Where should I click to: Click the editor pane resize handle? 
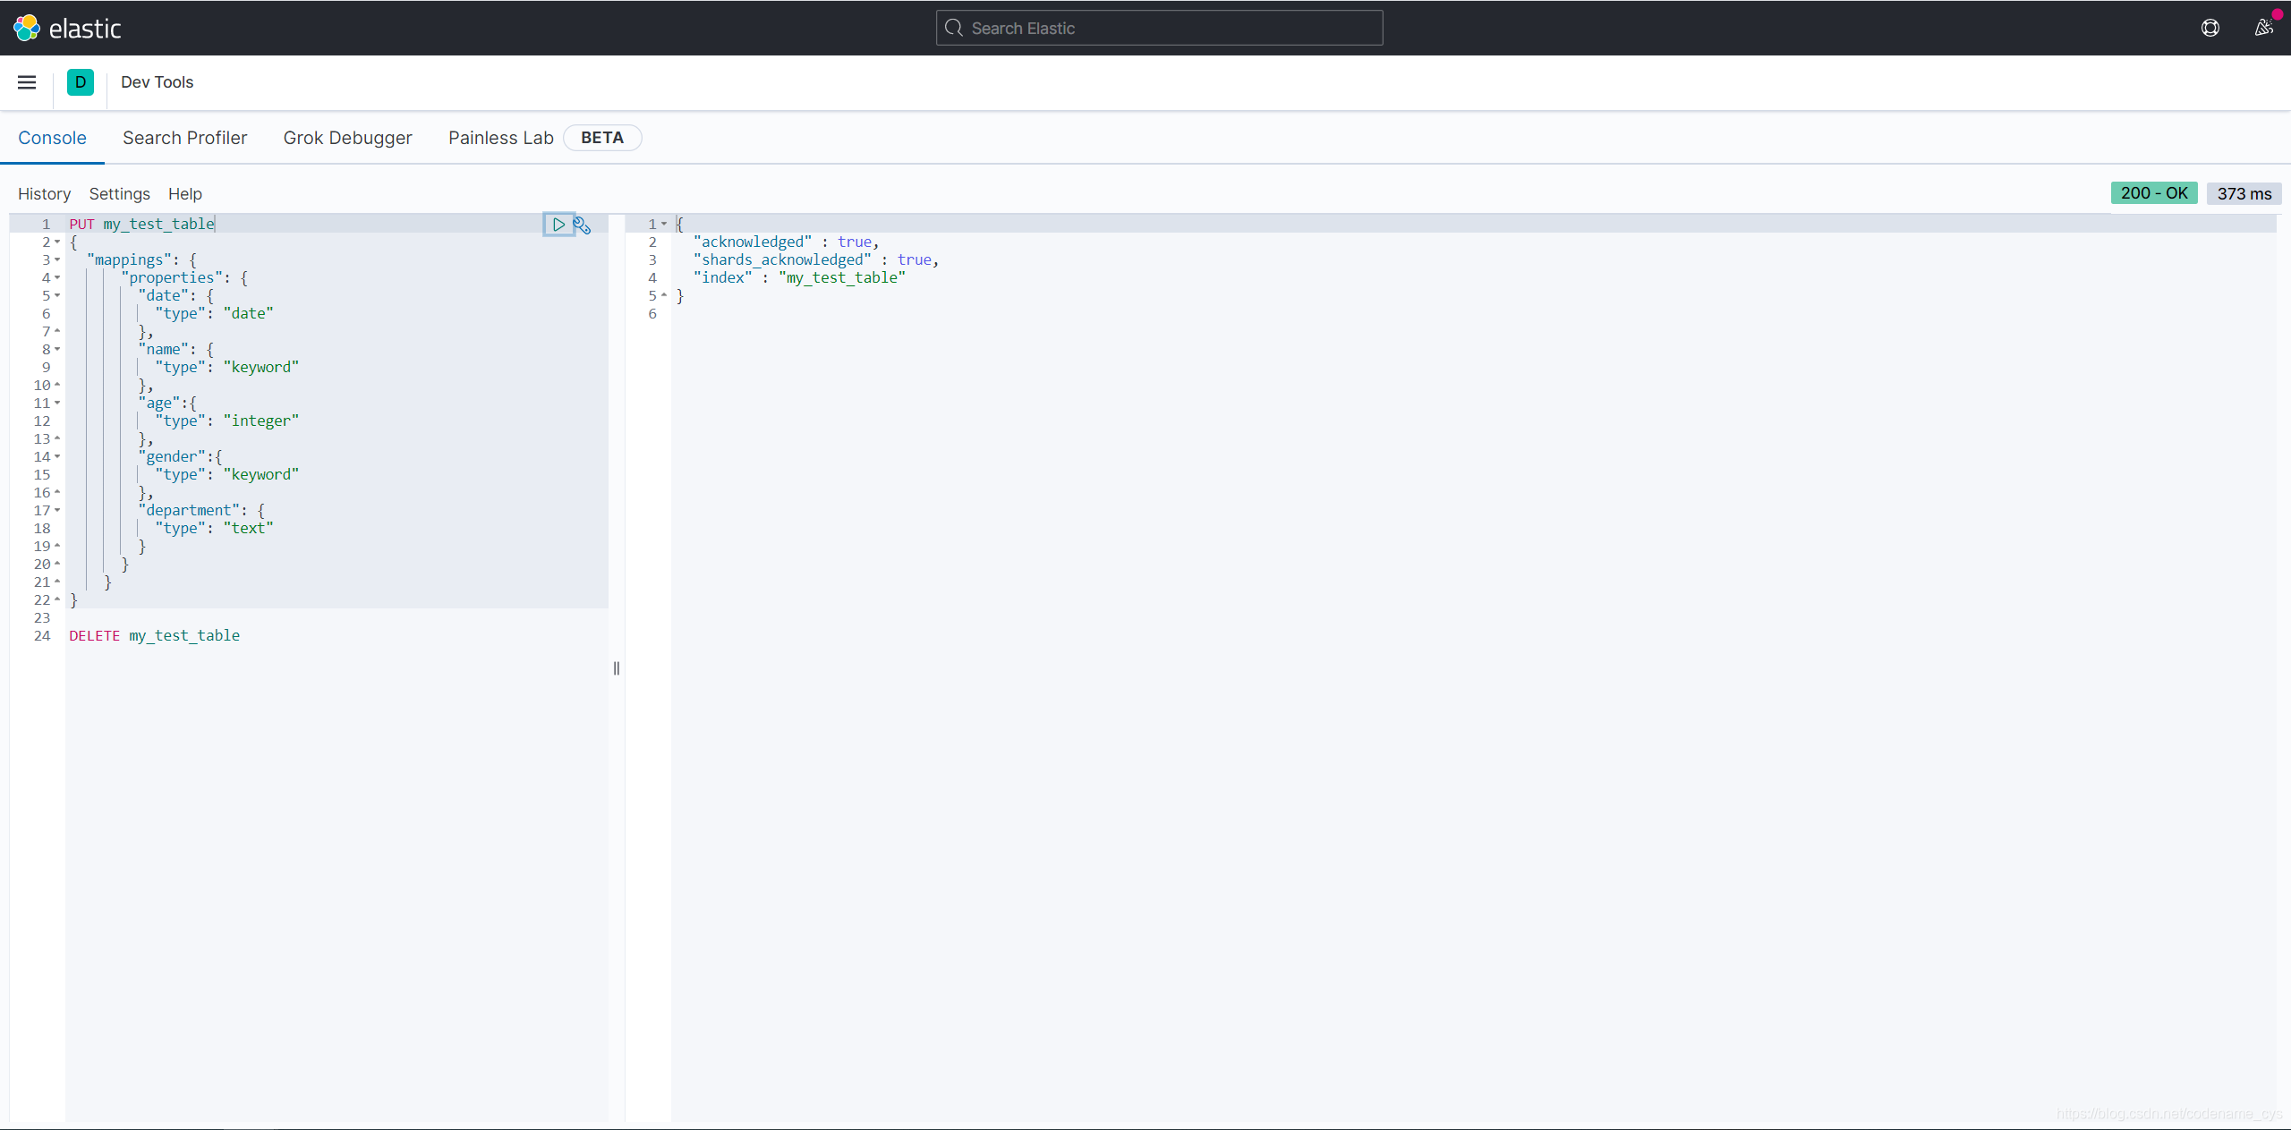pyautogui.click(x=617, y=668)
